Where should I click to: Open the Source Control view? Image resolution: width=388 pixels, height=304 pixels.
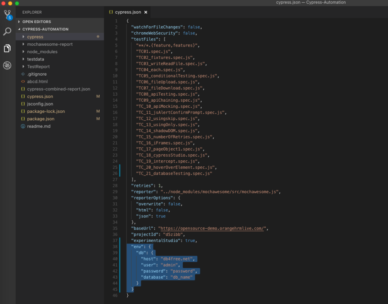[x=7, y=14]
